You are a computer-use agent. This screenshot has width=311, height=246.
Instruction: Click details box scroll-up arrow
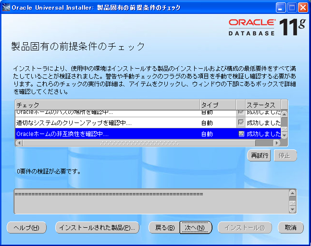[293, 193]
